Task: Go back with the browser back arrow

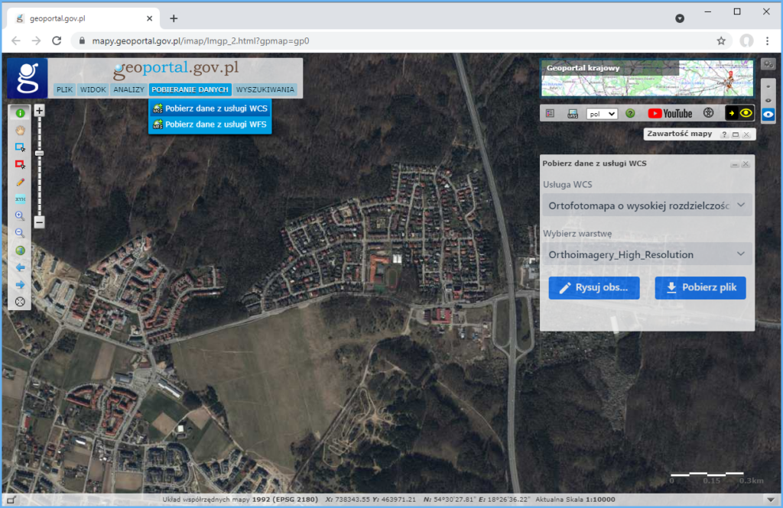Action: point(16,41)
